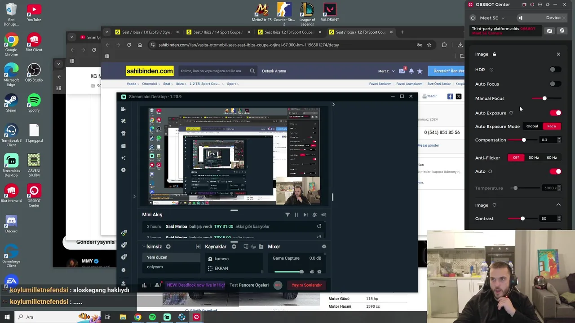Mute the Game Capture audio
The image size is (575, 323).
pyautogui.click(x=312, y=272)
